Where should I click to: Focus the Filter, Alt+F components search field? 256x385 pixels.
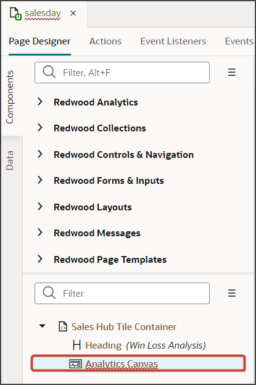(x=122, y=72)
